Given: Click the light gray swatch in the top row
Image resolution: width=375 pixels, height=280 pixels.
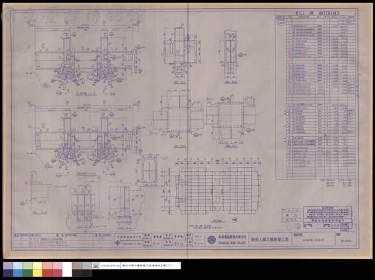Looking at the screenshot, I should [x=87, y=266].
